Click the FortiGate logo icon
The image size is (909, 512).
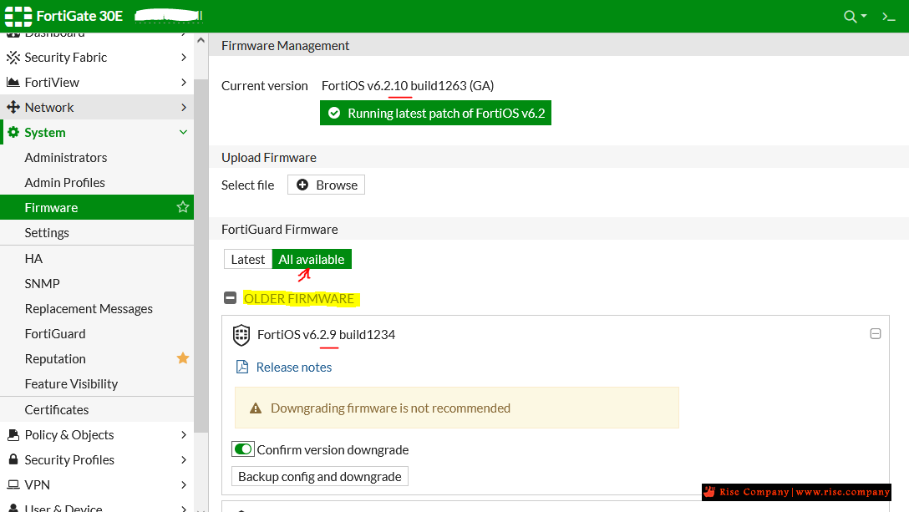click(18, 16)
